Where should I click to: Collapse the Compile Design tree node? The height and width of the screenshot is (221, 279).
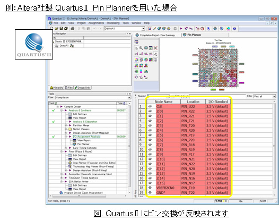coord(57,107)
